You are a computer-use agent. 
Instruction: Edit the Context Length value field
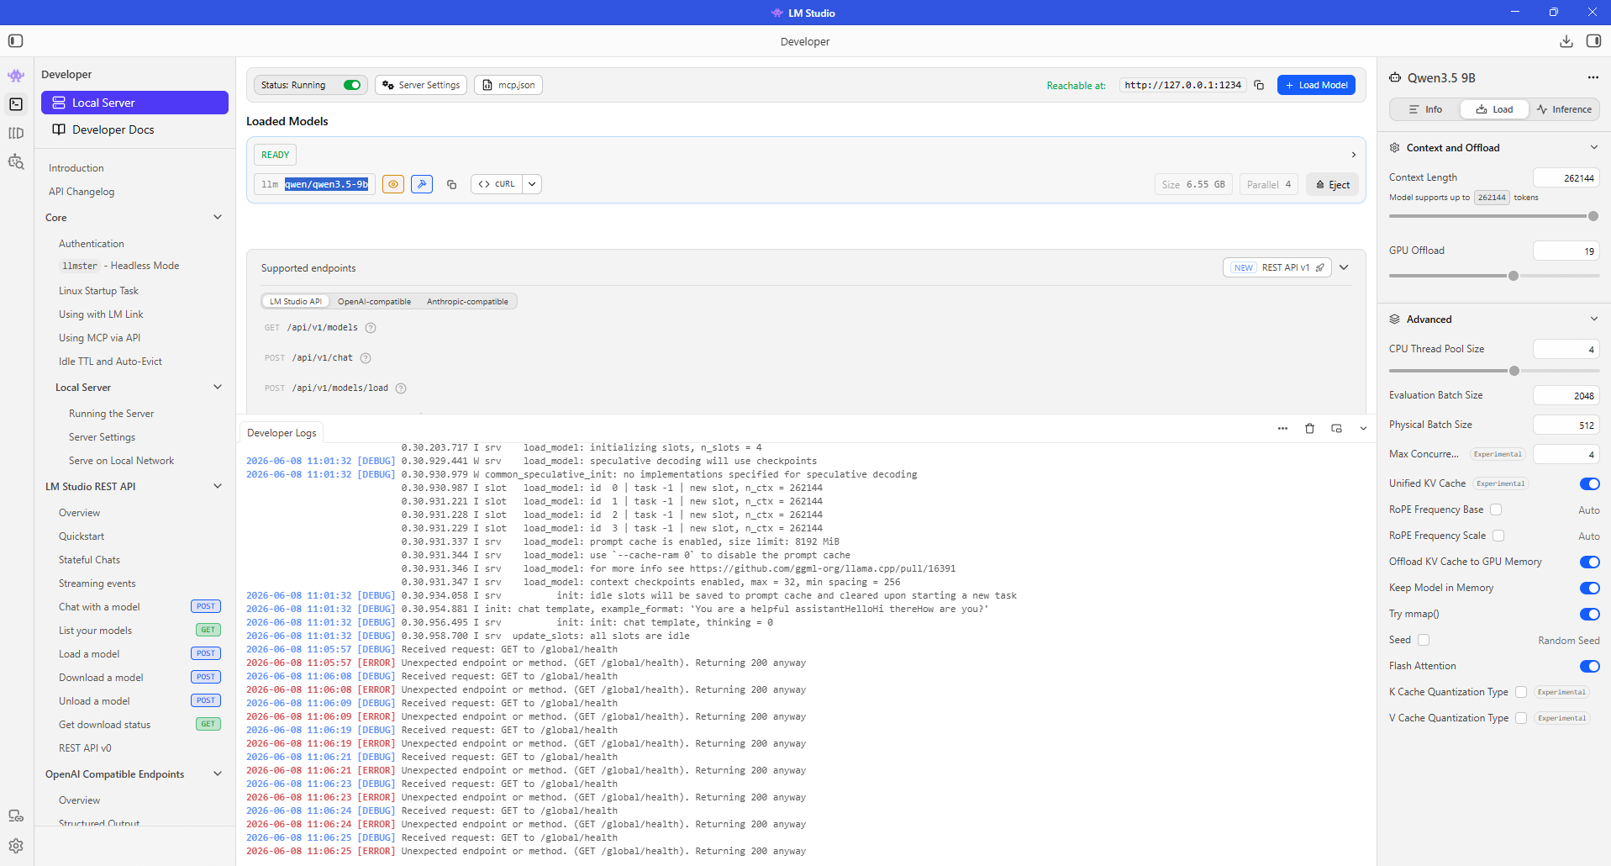[x=1566, y=177]
